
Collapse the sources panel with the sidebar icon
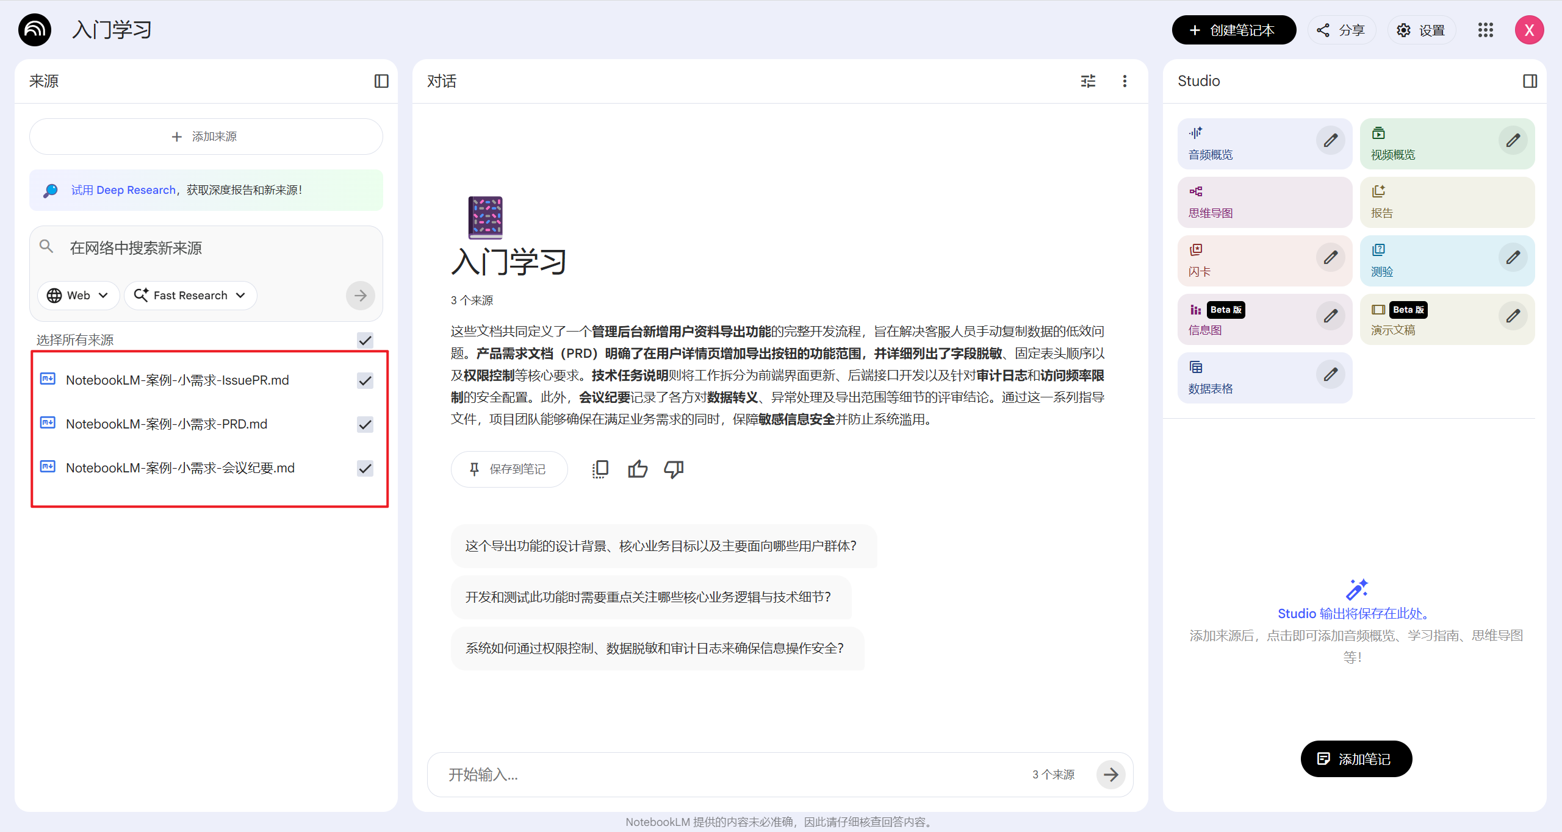[381, 81]
